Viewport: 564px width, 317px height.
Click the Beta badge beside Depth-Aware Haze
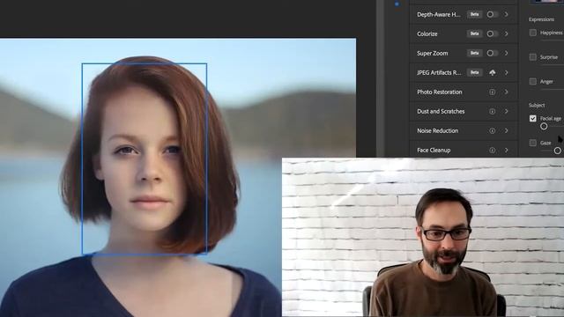tap(474, 14)
